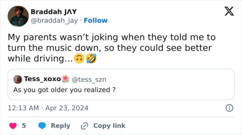Follow the Braddah JAY account
Image resolution: width=242 pixels, height=135 pixels.
tap(95, 20)
